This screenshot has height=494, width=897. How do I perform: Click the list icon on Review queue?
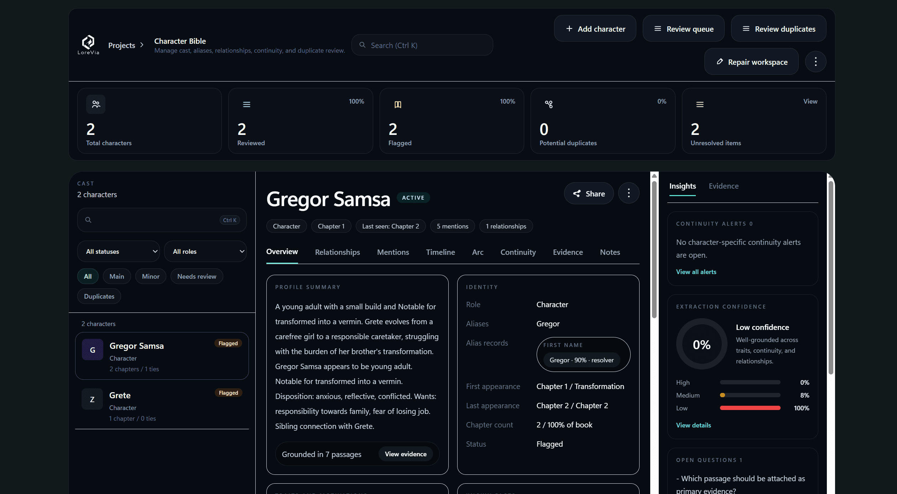click(658, 28)
